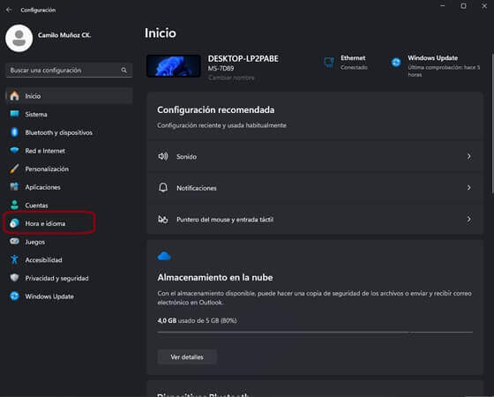Click the Red e Internet icon

14,150
